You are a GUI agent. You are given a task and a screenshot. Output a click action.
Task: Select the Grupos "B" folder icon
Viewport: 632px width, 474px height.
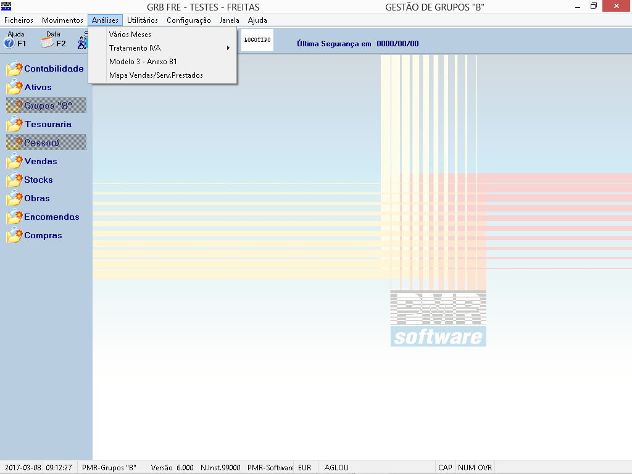pos(15,106)
